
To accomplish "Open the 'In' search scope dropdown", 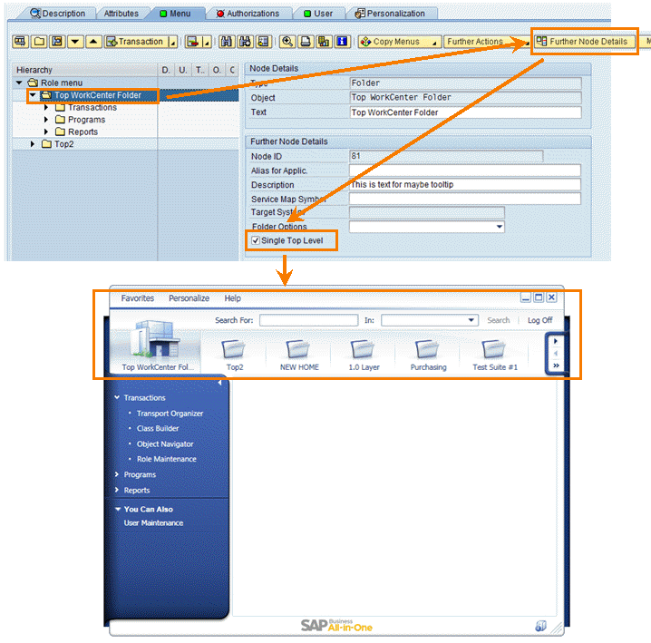I will [x=471, y=320].
